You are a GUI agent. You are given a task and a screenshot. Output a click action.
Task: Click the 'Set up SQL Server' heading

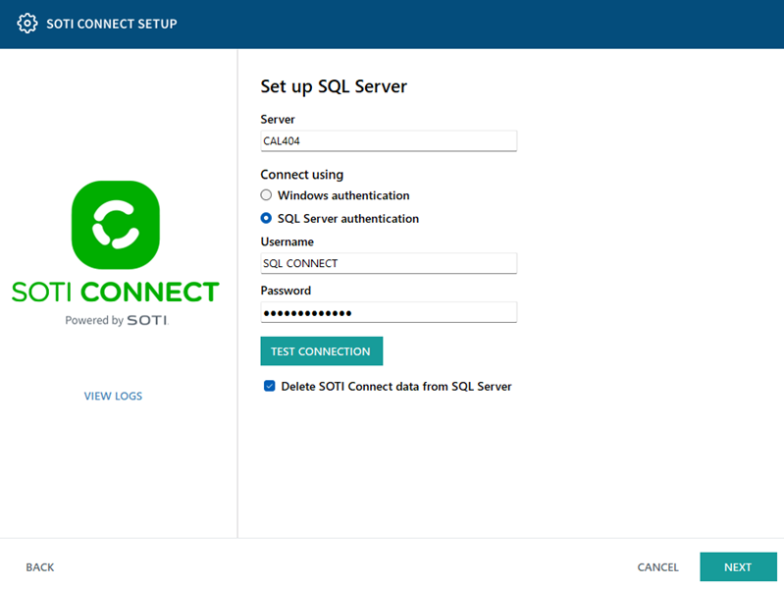tap(334, 86)
